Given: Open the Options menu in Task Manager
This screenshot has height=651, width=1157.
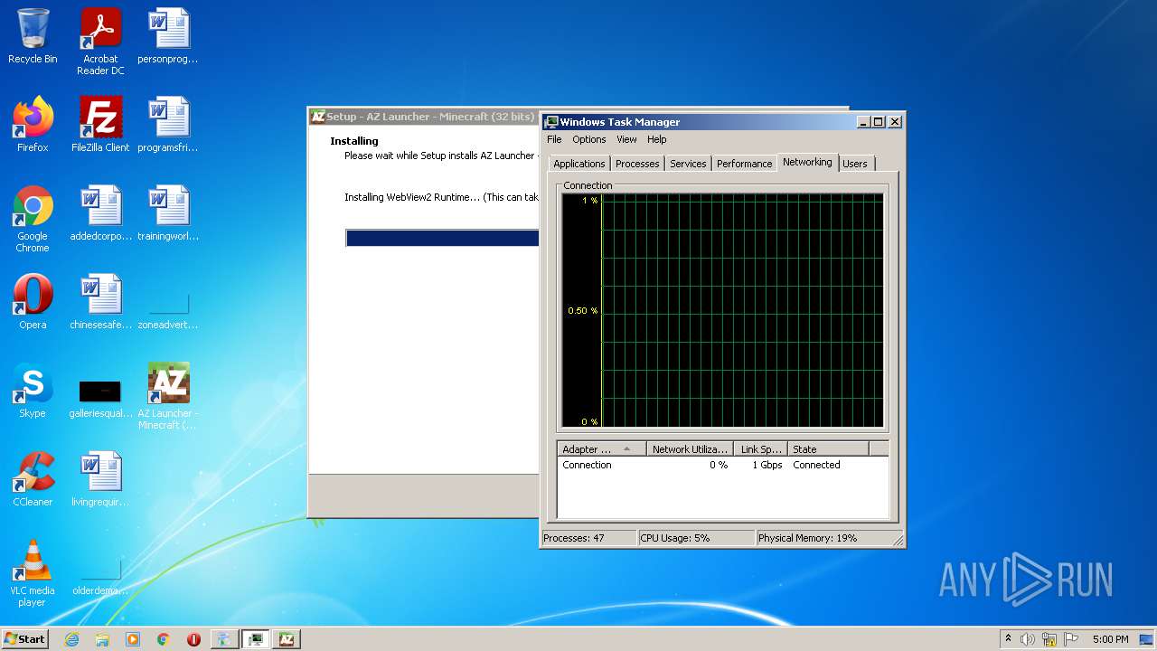Looking at the screenshot, I should coord(588,139).
